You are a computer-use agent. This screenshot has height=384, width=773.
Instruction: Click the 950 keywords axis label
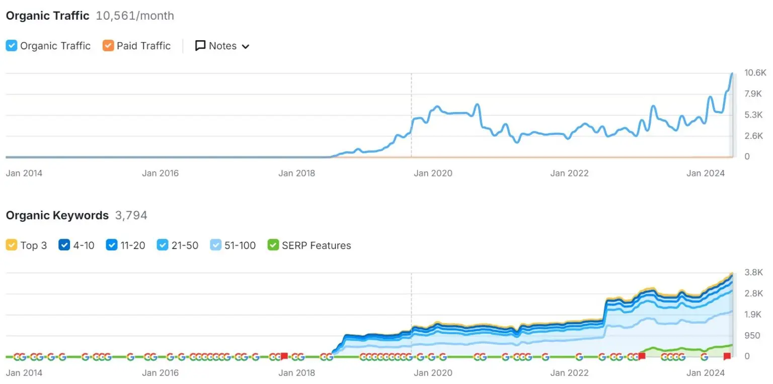coord(753,335)
